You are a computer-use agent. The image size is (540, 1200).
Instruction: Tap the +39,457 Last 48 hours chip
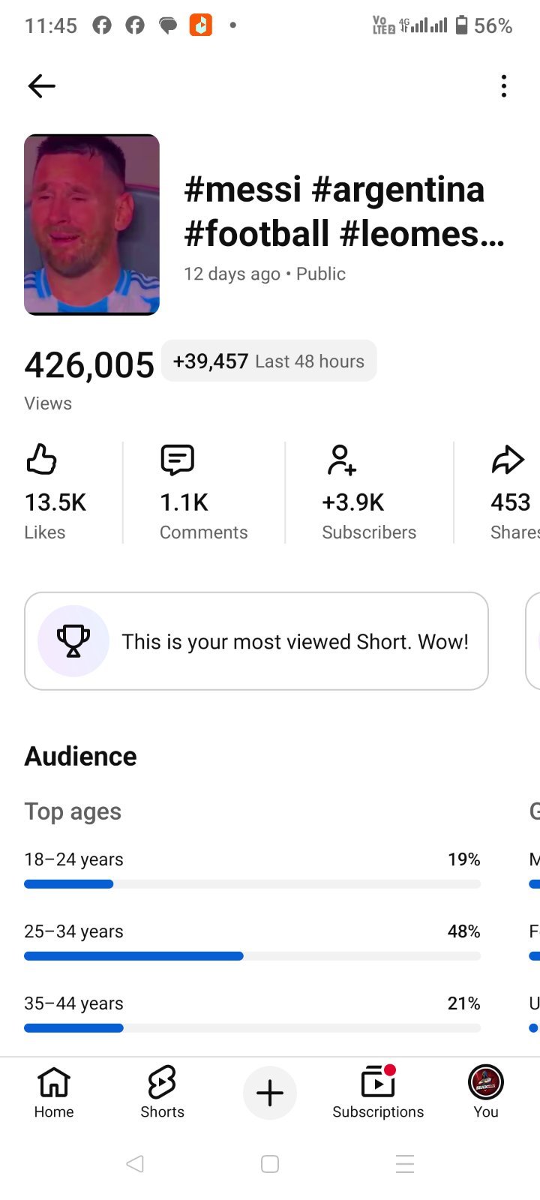269,361
